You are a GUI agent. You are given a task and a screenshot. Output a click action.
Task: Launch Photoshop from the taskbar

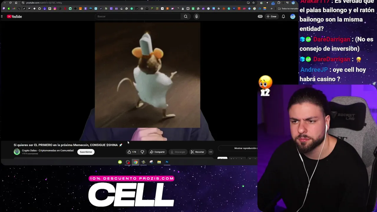(x=167, y=162)
